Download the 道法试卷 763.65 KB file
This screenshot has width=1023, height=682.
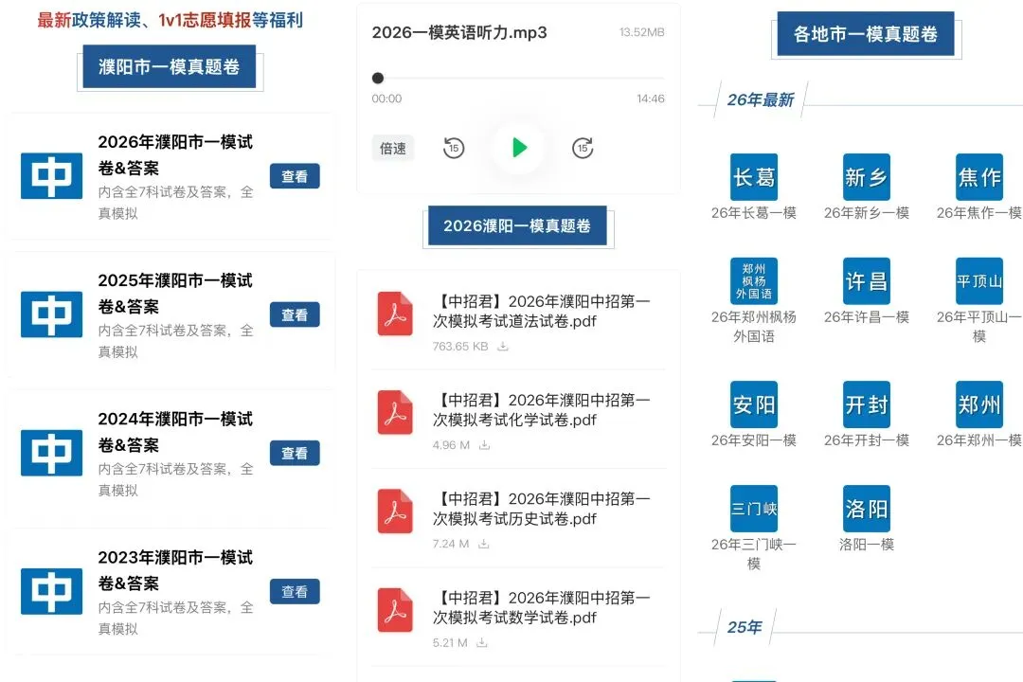pos(503,347)
